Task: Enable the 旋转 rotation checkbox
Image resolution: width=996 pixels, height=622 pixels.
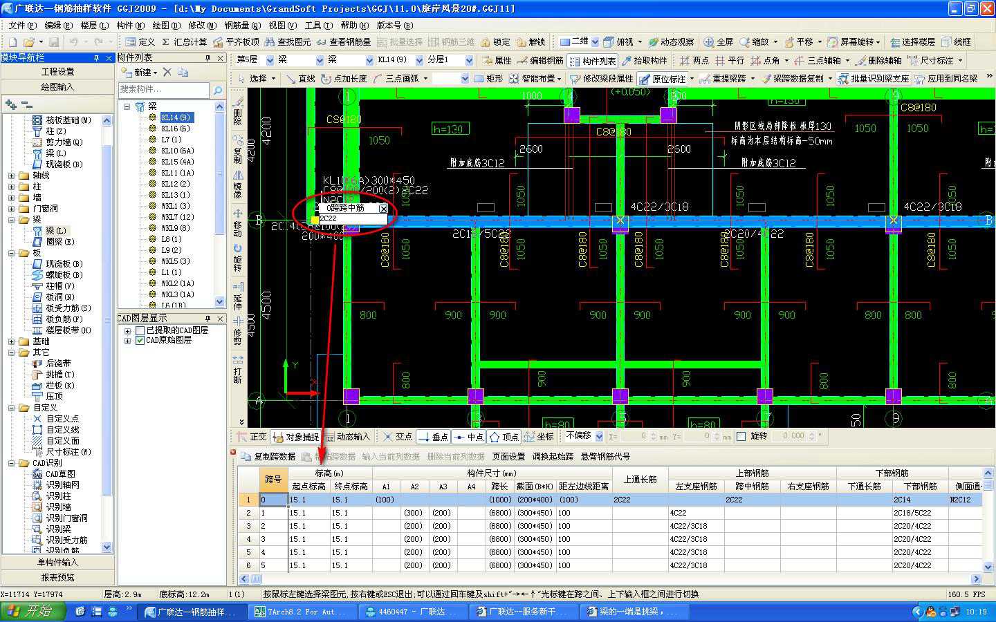Action: (741, 436)
